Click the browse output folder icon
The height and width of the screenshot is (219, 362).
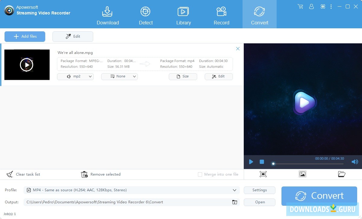235,202
